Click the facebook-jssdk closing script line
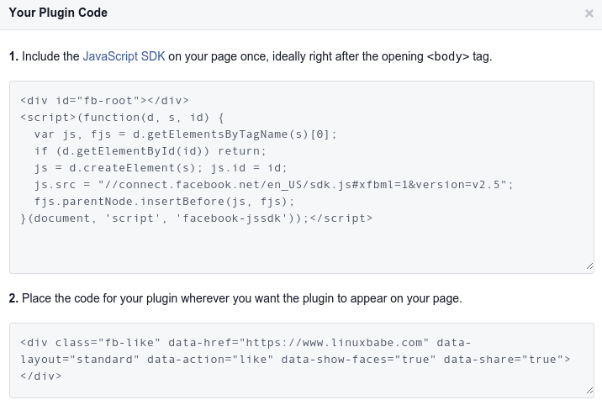The height and width of the screenshot is (405, 602). click(x=196, y=218)
